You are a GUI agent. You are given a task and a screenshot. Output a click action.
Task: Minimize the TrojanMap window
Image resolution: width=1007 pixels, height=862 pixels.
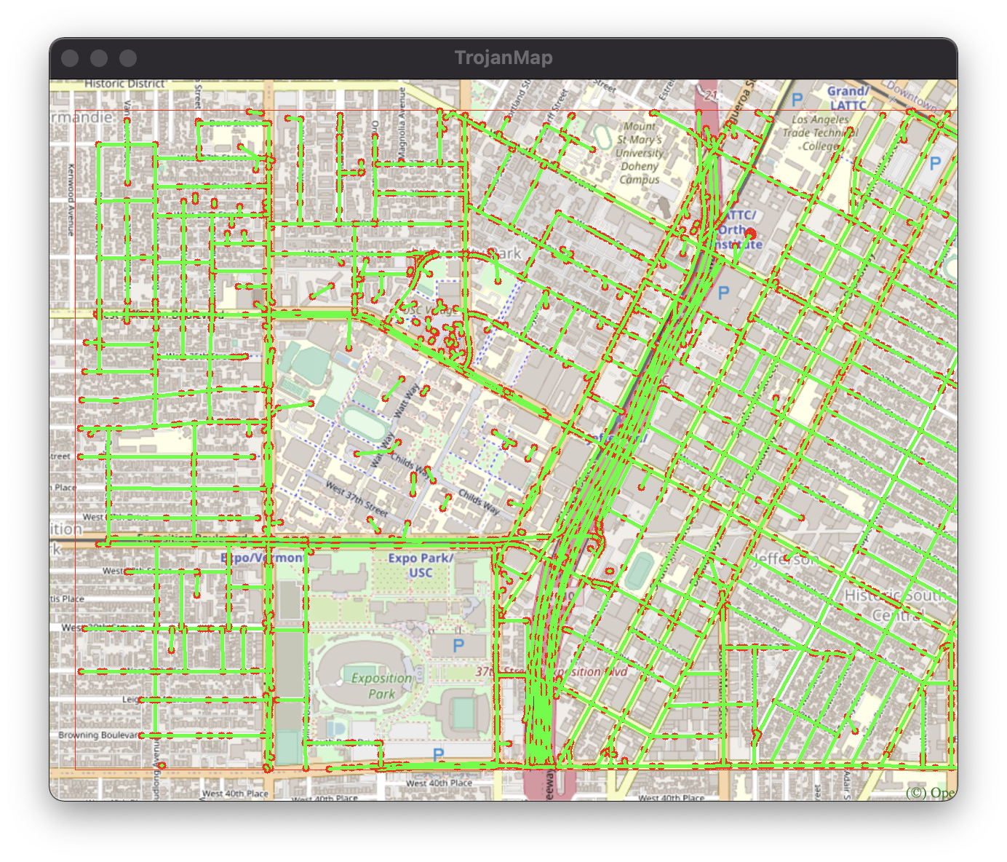[99, 58]
